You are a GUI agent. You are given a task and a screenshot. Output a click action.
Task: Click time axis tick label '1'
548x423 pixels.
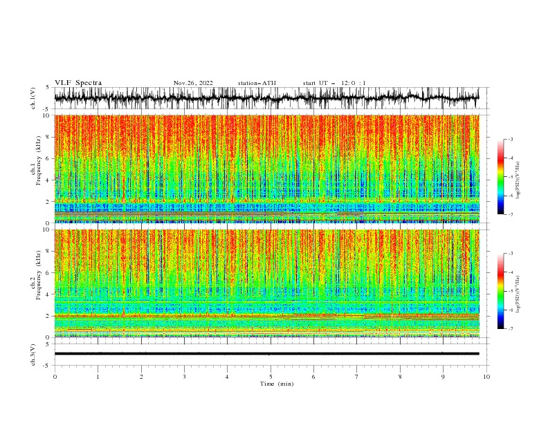tap(98, 377)
